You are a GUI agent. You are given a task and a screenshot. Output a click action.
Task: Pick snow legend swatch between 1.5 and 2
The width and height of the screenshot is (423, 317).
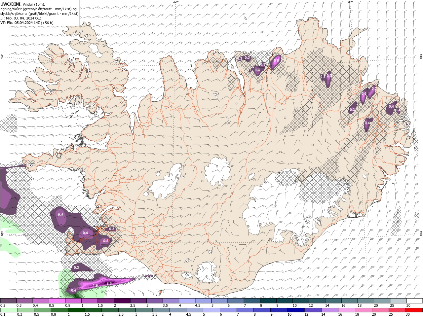[x=106, y=301]
